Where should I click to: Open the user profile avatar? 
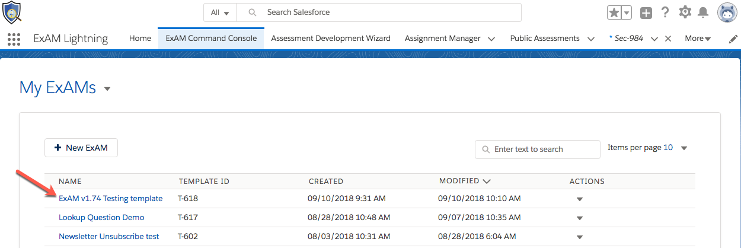726,12
